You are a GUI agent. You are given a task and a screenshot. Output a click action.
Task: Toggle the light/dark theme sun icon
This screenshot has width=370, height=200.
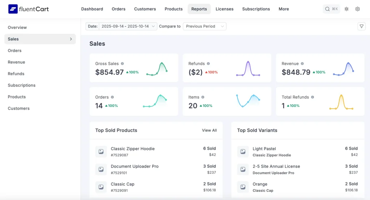347,9
